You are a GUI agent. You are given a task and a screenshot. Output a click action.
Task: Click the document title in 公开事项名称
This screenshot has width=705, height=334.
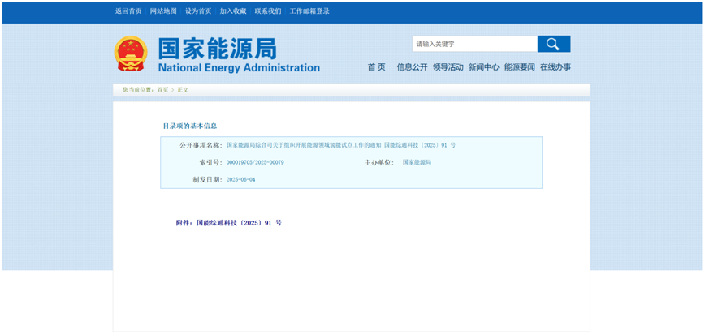341,145
